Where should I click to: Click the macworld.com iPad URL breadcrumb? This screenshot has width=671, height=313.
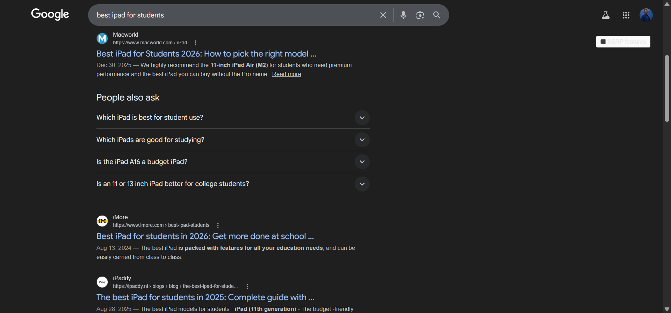(150, 43)
